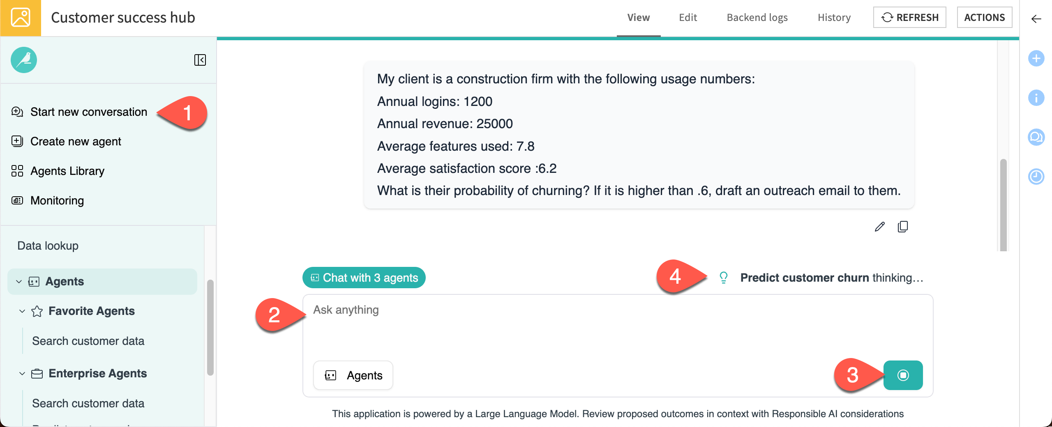Copy the message with copy icon
Screen dimensions: 1052x427
click(903, 227)
